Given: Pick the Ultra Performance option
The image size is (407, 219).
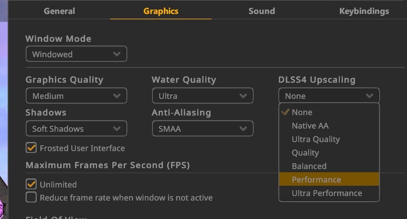Looking at the screenshot, I should pyautogui.click(x=329, y=193).
